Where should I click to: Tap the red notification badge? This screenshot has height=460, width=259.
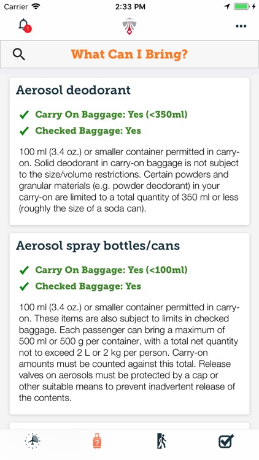coord(28,29)
